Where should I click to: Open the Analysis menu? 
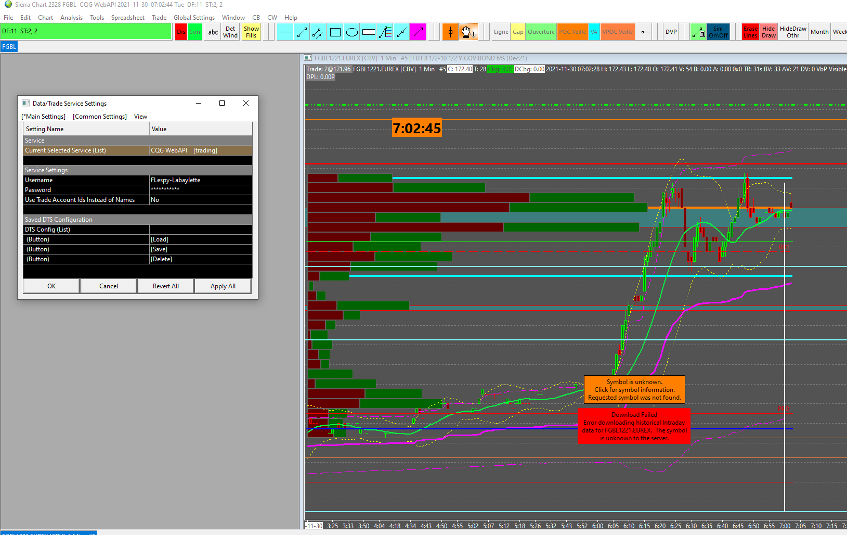(x=71, y=18)
